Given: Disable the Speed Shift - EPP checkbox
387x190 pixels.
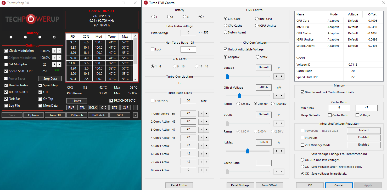Looking at the screenshot, I should coord(6,71).
